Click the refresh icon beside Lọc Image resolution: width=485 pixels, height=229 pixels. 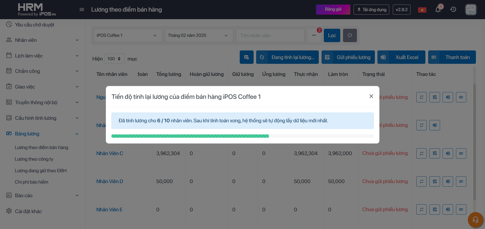(x=350, y=35)
